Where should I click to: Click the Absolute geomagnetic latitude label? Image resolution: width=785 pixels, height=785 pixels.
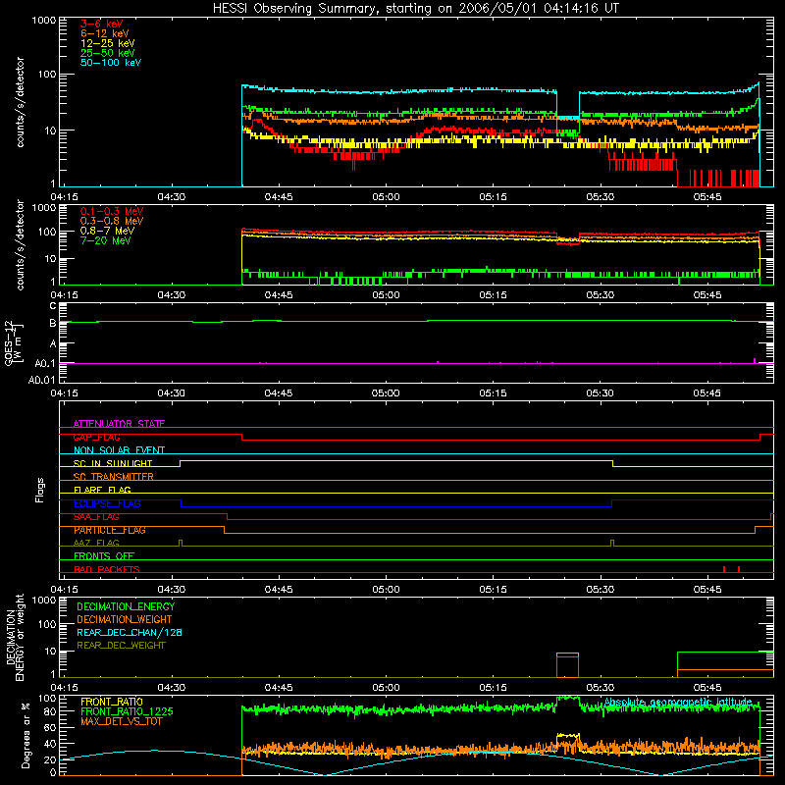coord(678,702)
